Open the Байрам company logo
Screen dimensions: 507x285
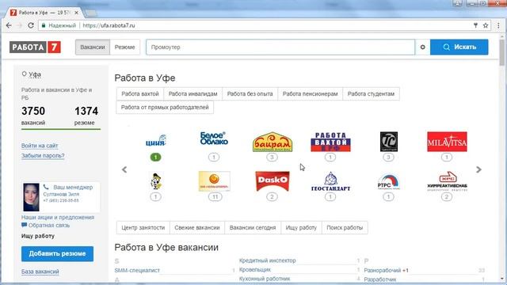pos(273,142)
